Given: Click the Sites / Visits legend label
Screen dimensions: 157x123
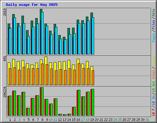Looking at the screenshot, I should pos(154,67).
